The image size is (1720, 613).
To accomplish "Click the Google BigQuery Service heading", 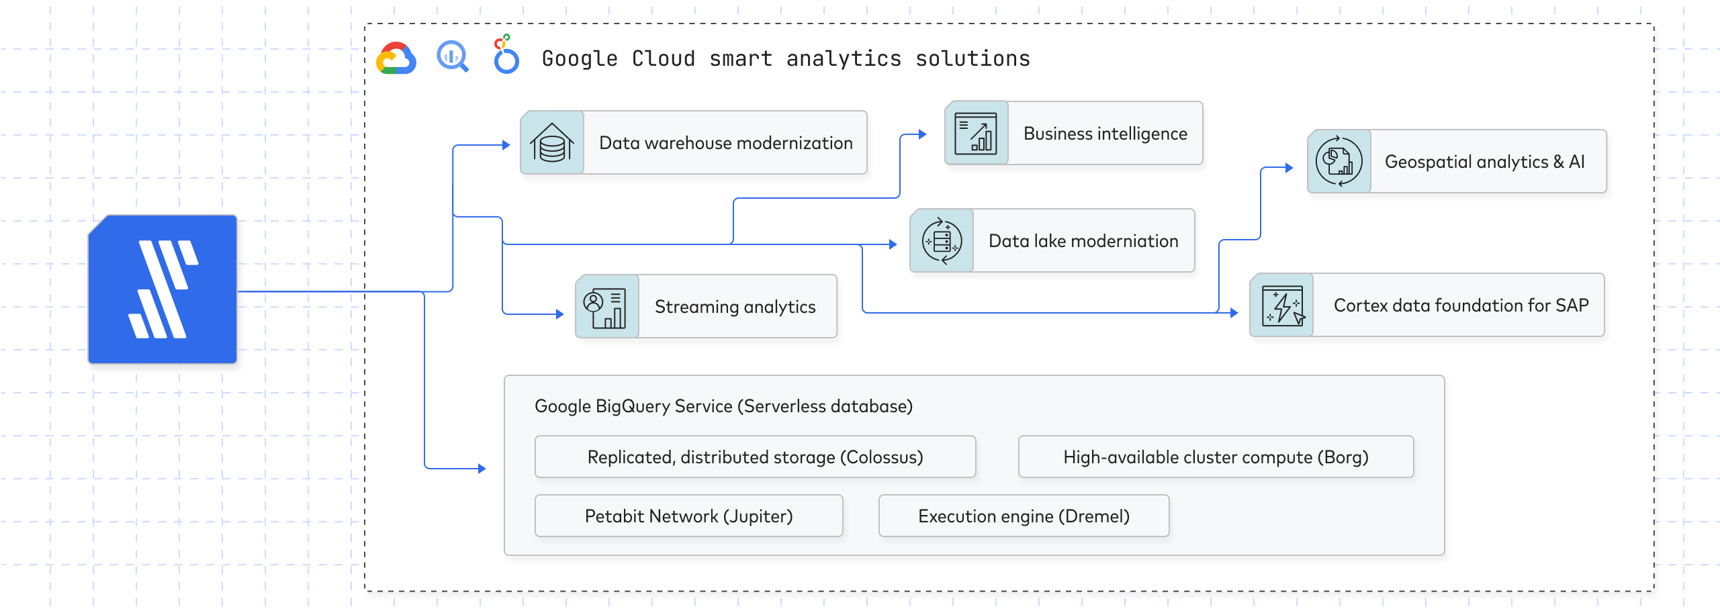I will point(723,406).
